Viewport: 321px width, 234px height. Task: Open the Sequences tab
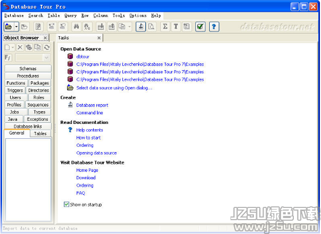coord(38,105)
